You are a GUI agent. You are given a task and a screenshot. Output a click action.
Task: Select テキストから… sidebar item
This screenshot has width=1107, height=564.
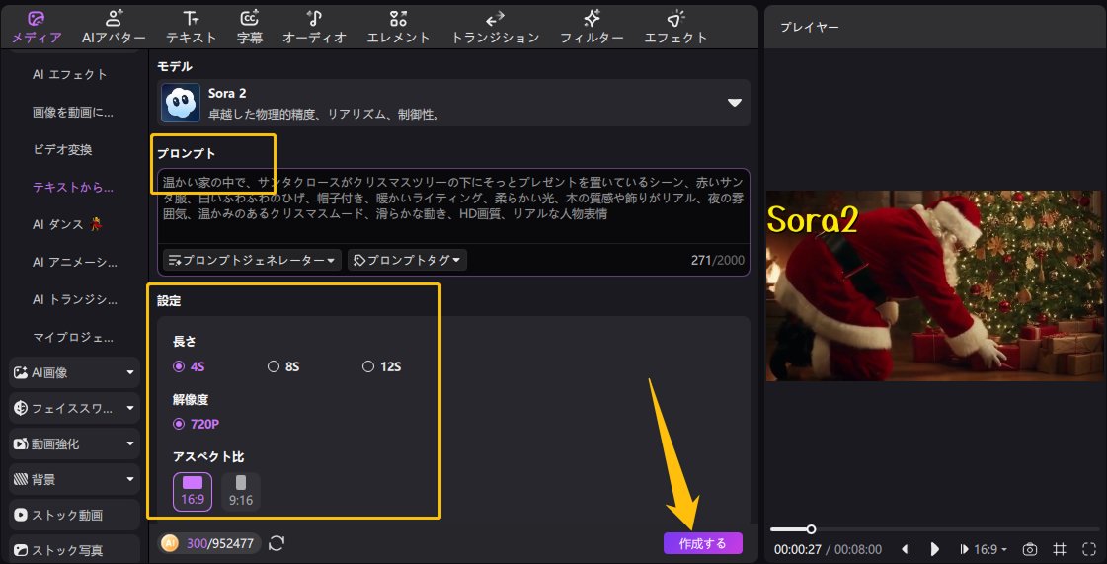(73, 187)
